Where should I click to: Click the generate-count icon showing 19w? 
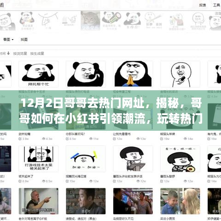[x=162, y=139]
